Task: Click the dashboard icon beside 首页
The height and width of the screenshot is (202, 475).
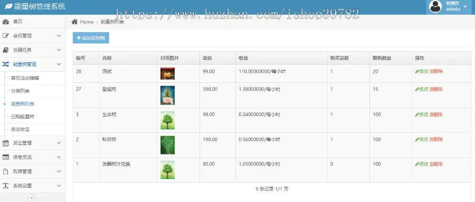Action: [x=6, y=22]
